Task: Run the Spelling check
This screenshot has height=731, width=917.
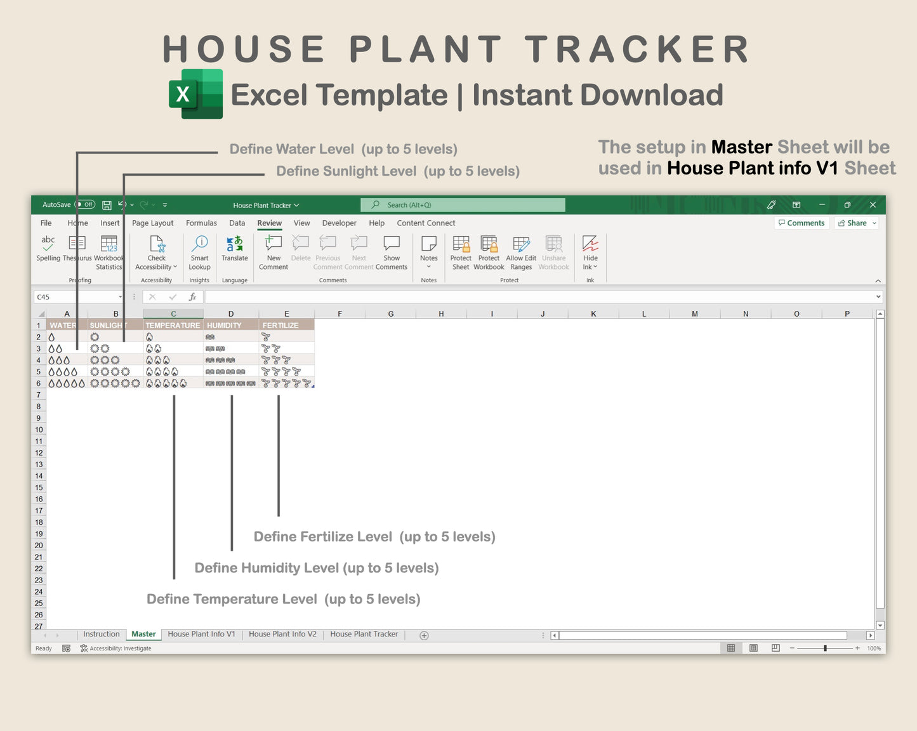Action: click(x=48, y=249)
